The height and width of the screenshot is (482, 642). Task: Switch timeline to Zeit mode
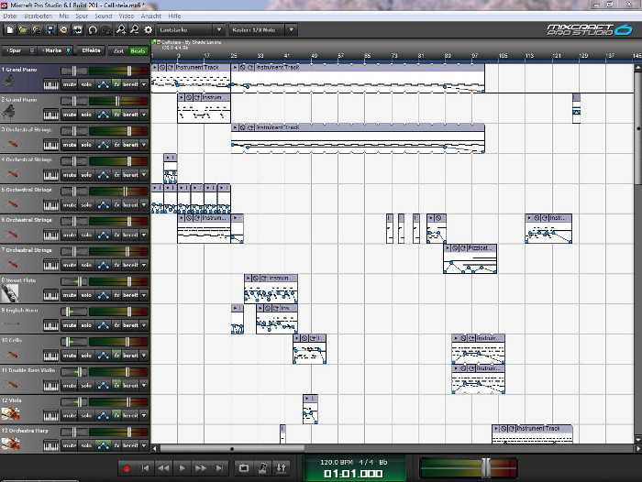[x=118, y=50]
